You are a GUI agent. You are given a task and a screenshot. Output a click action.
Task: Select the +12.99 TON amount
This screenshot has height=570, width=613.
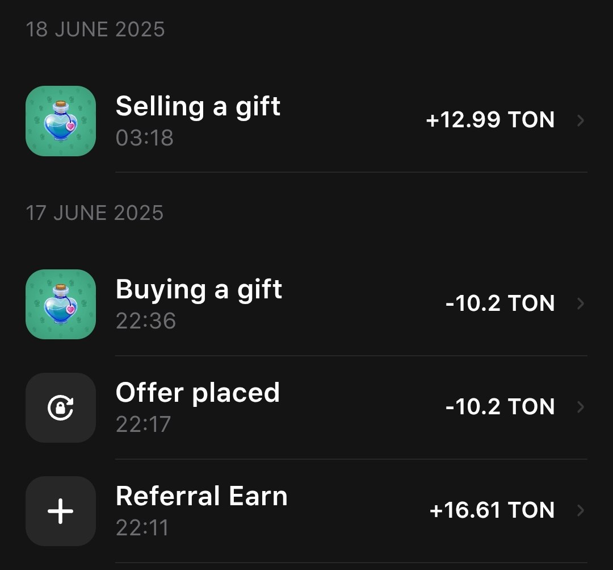pyautogui.click(x=490, y=120)
